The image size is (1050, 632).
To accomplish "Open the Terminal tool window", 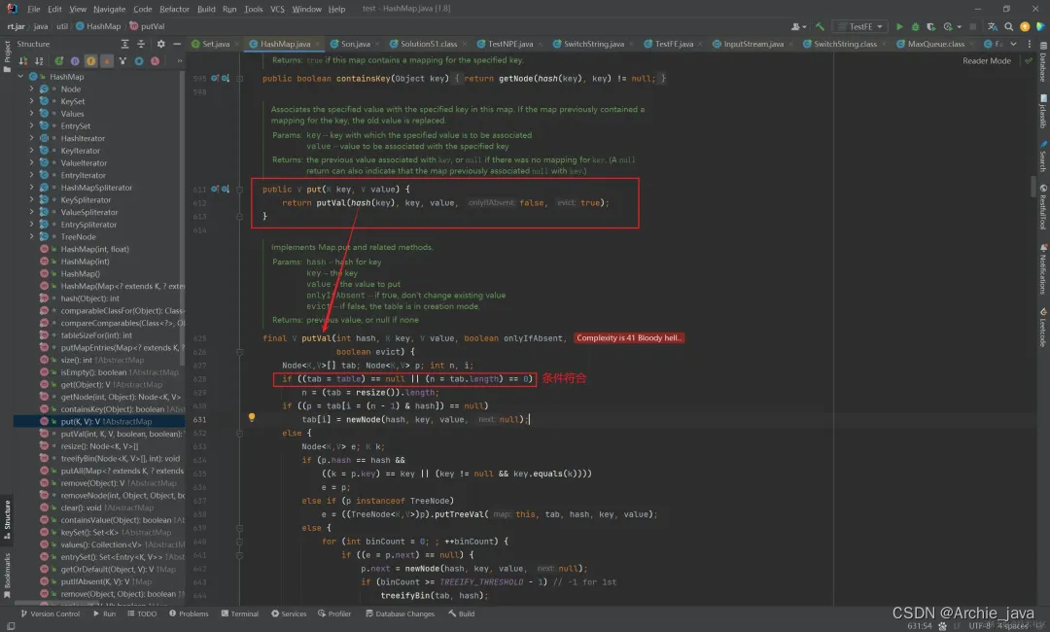I will pos(240,614).
